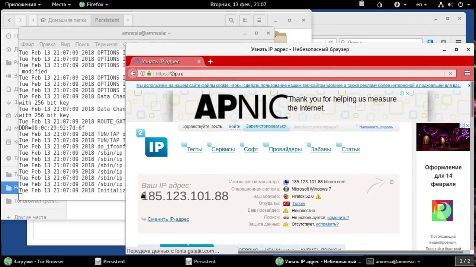Click 'исправить?' next to data protection
Viewport: 476px width, 267px height.
click(x=327, y=224)
